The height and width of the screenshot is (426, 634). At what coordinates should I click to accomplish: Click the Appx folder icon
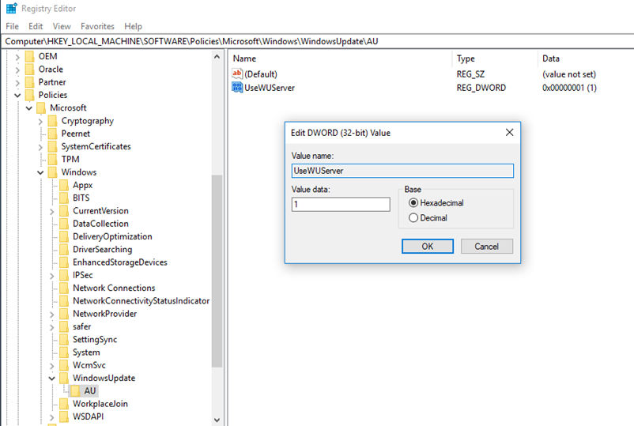[x=64, y=185]
